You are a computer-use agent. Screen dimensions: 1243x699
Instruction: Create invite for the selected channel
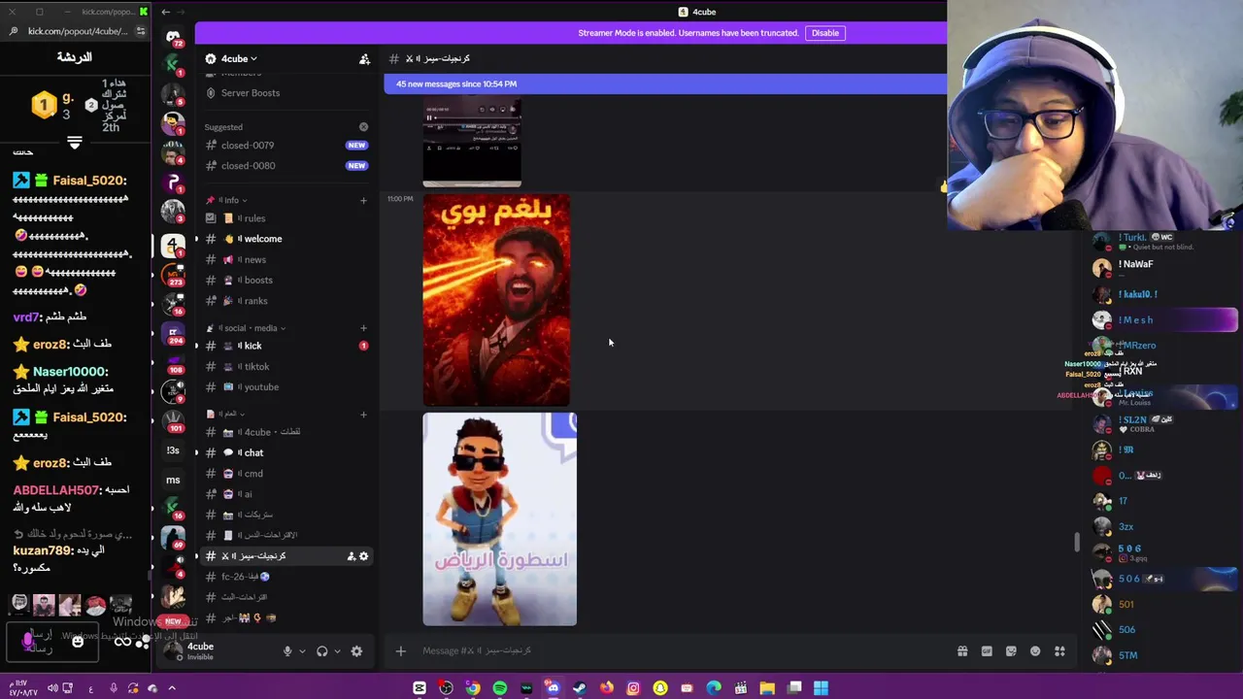click(351, 556)
